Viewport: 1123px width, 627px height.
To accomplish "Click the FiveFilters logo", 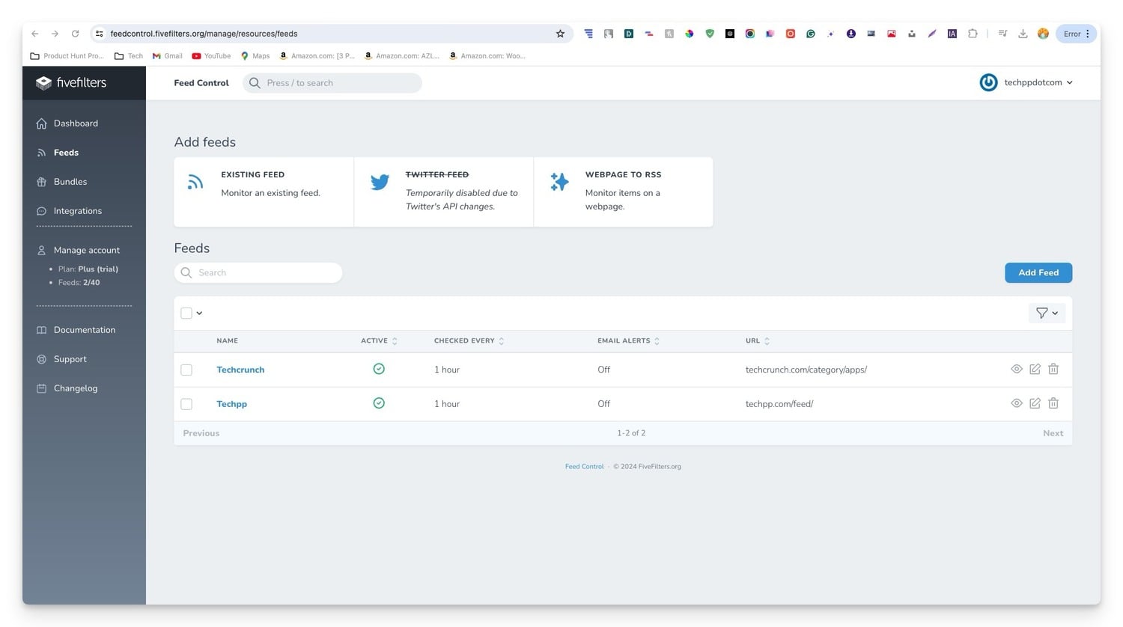I will [x=71, y=82].
